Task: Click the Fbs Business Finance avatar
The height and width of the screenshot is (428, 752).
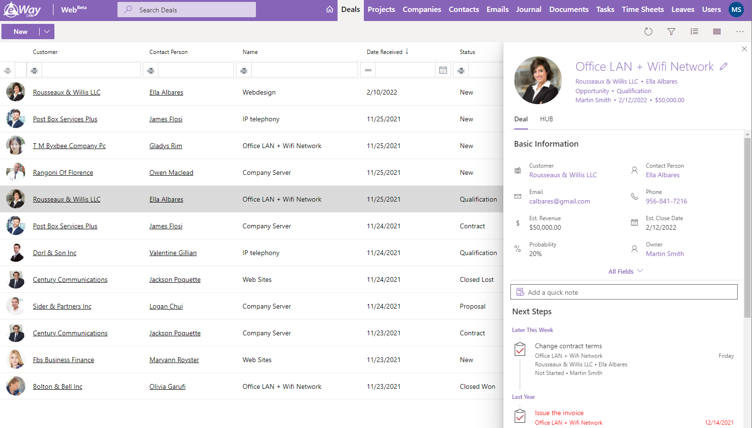Action: [16, 360]
